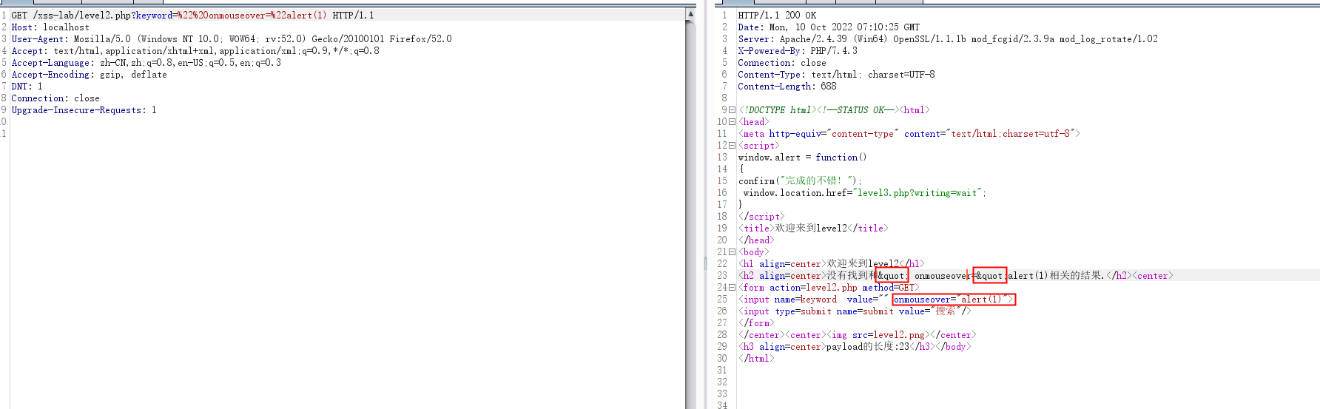Click the confirm("完成的不错！") line
The image size is (1320, 409).
coord(801,181)
